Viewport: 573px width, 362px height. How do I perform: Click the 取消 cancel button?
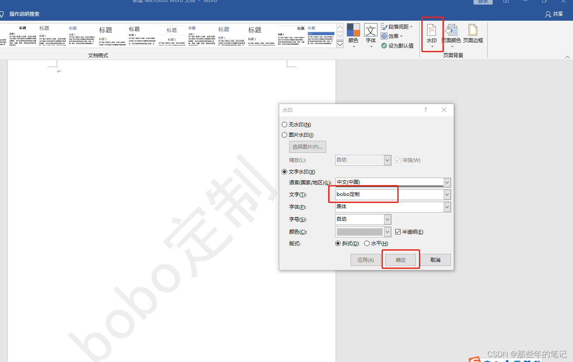[435, 260]
